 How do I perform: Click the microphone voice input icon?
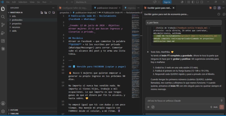(x=222, y=100)
